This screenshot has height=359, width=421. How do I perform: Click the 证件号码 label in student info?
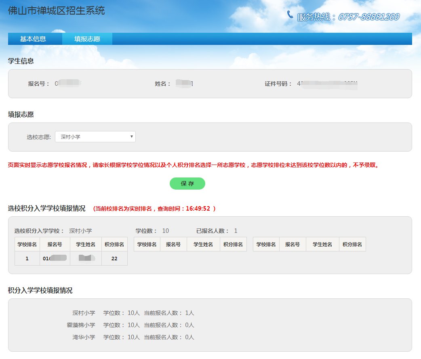pos(278,84)
